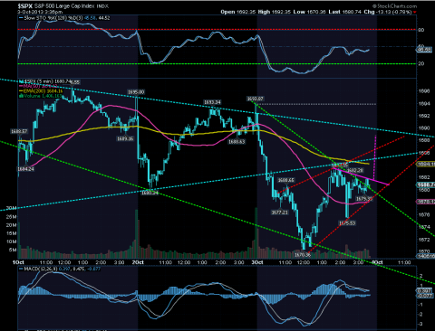Click the 'S&P 500 Large Cap Index' title

pyautogui.click(x=64, y=5)
